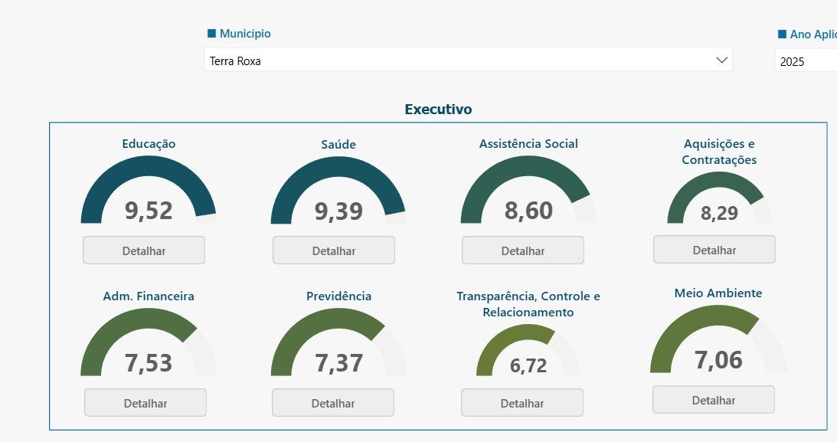Expand the Município dropdown arrow
The height and width of the screenshot is (442, 837).
coord(721,60)
